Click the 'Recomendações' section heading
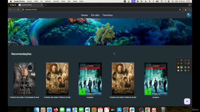Image resolution: width=200 pixels, height=112 pixels. click(21, 54)
